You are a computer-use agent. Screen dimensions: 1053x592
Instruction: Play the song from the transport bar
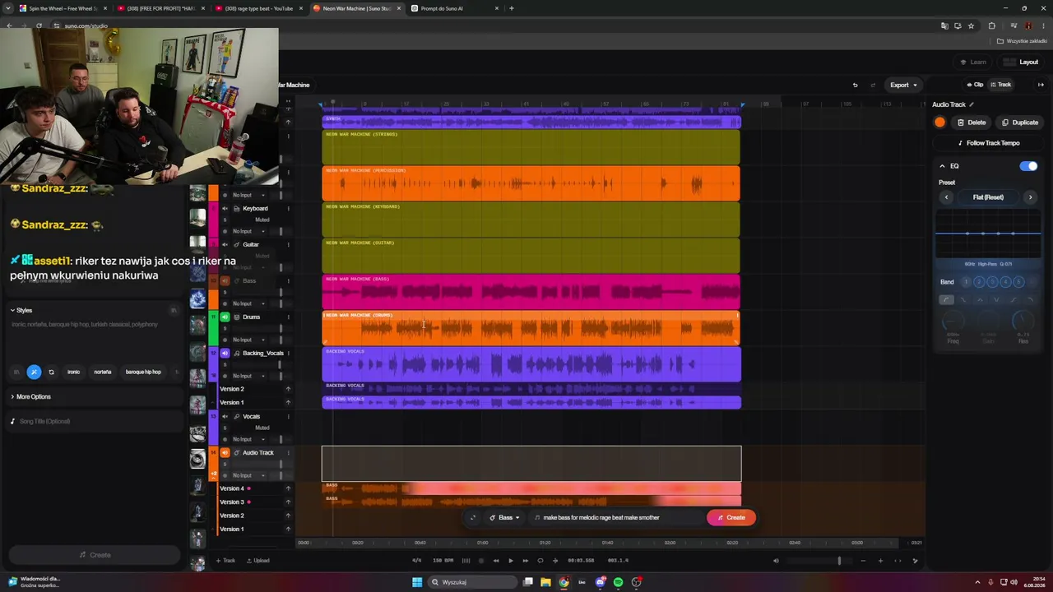[x=511, y=561]
